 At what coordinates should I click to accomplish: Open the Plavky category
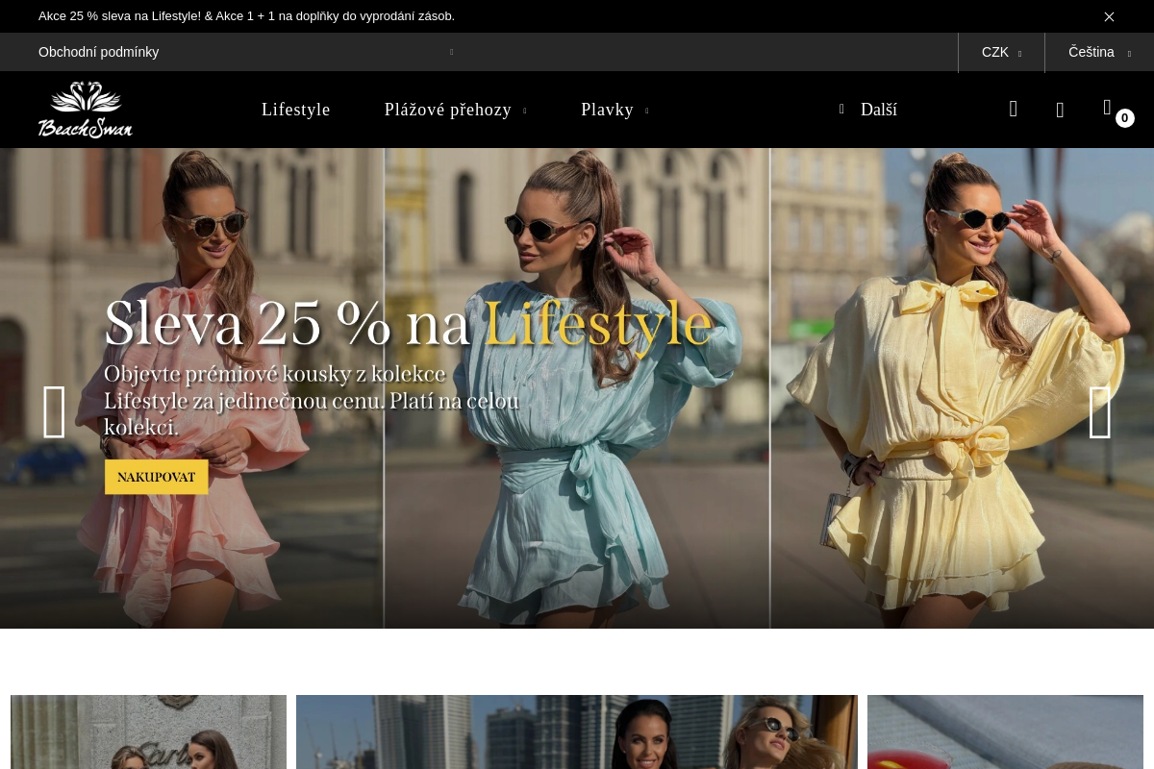coord(607,110)
